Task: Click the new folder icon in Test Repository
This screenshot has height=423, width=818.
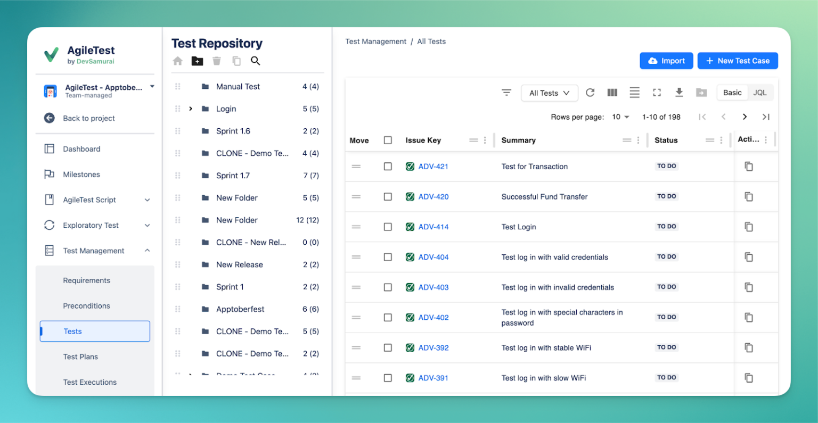Action: (x=198, y=61)
